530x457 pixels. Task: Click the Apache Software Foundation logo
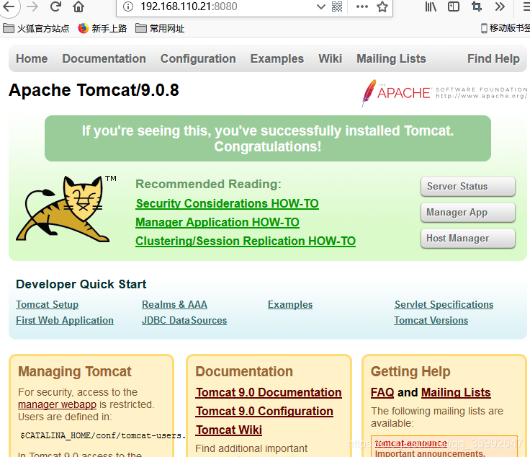tap(444, 93)
